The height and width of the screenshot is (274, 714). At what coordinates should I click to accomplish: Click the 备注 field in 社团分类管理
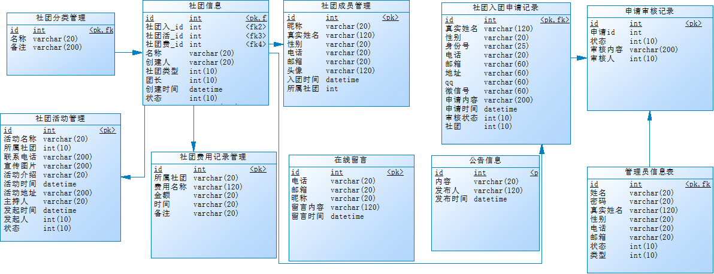pyautogui.click(x=18, y=47)
